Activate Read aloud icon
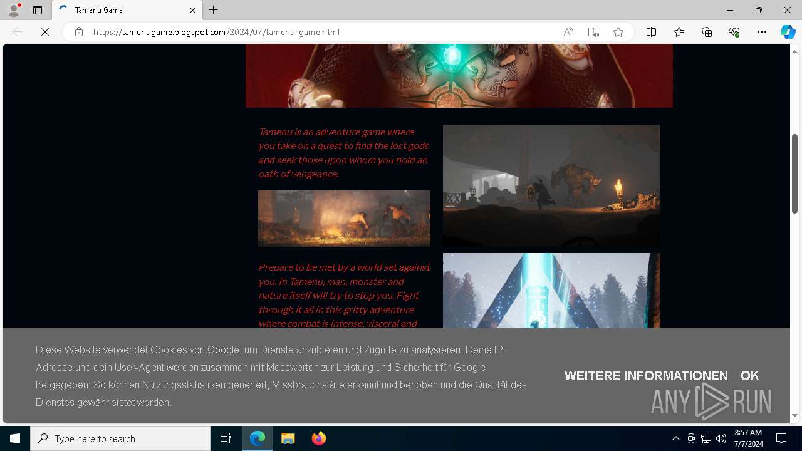Viewport: 802px width, 451px height. [x=568, y=32]
